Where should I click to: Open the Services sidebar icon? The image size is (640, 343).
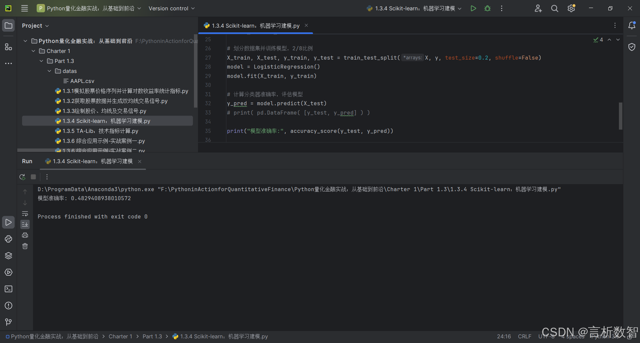(x=9, y=272)
